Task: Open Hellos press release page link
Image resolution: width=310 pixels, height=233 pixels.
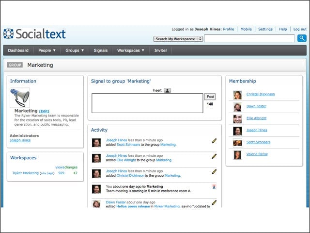Action: pos(133,206)
